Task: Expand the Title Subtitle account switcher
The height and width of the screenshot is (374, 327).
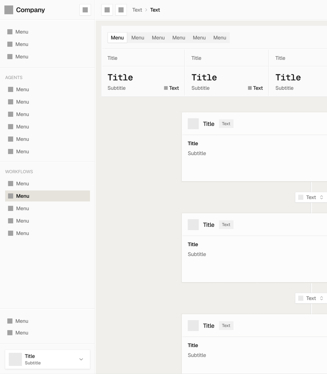Action: tap(47, 359)
